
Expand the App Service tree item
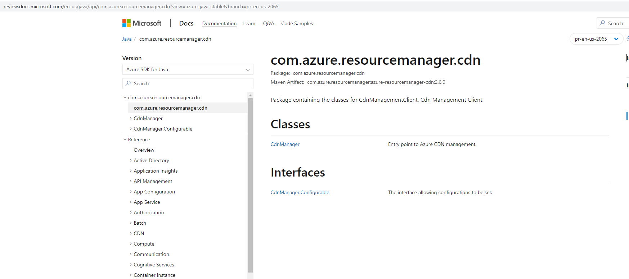click(x=130, y=202)
